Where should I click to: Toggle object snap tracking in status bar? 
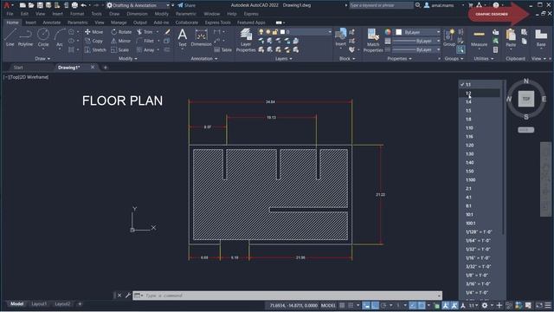[413, 305]
